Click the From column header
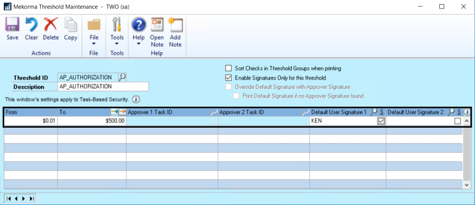 (31, 112)
